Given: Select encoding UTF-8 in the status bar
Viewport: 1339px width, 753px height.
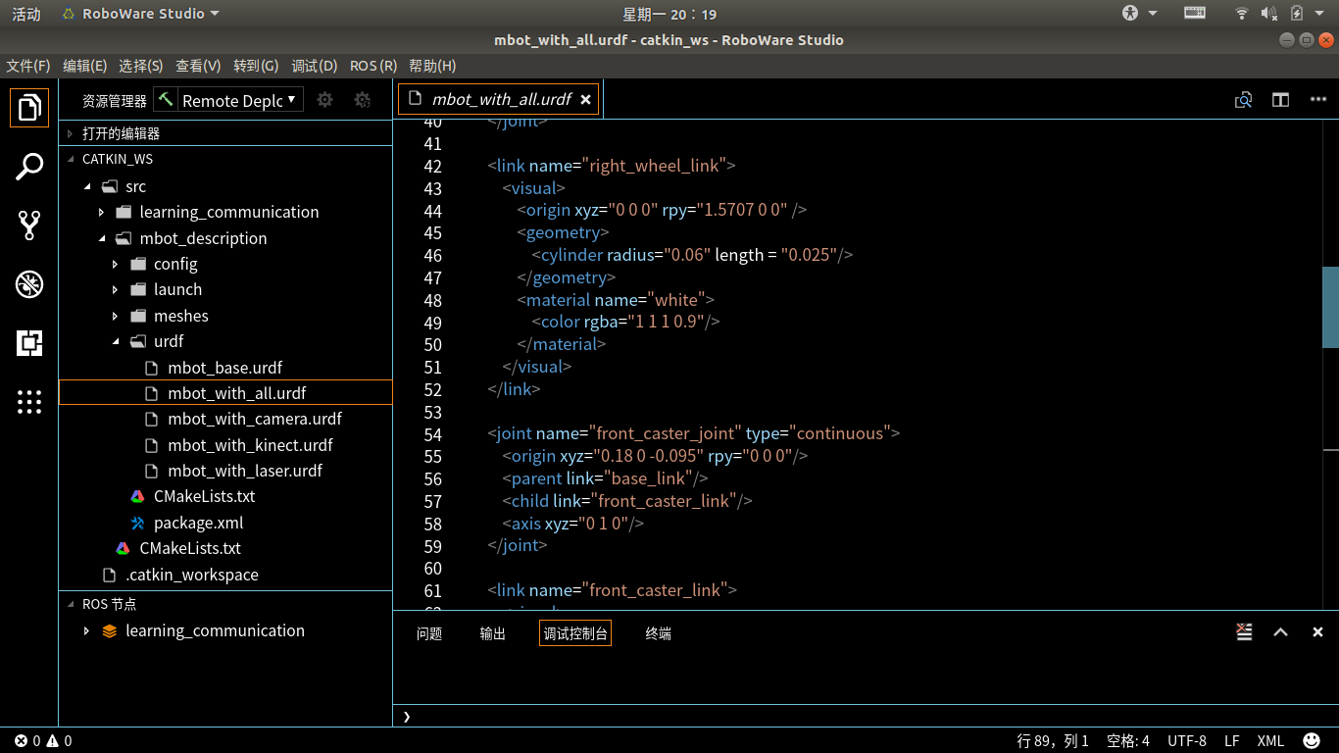Looking at the screenshot, I should (1187, 740).
